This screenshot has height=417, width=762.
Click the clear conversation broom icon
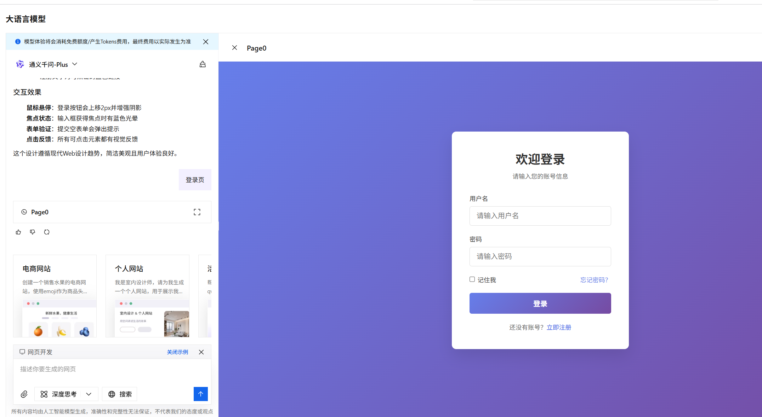tap(203, 64)
